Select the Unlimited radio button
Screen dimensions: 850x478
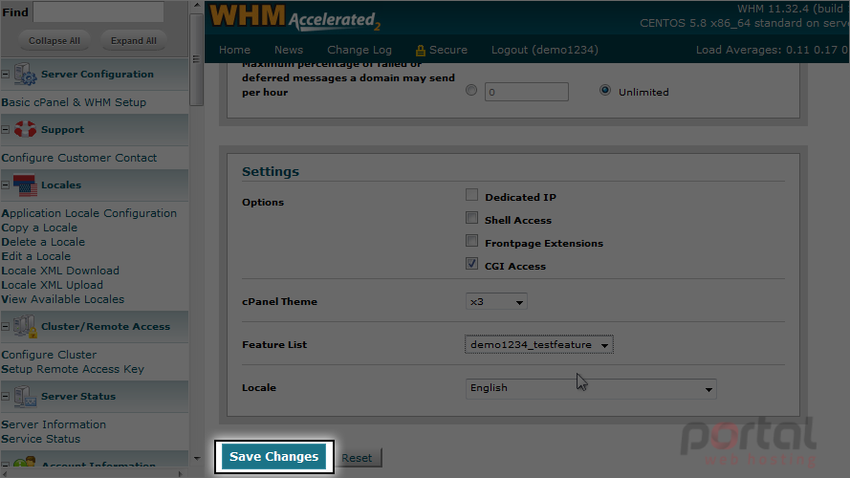click(605, 90)
